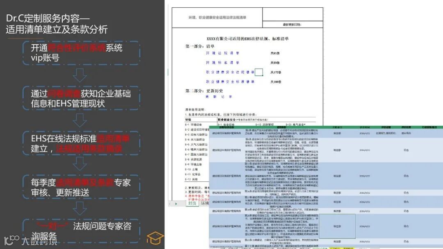Open the 职业健康安全法规清单 hyperlink
This screenshot has width=443, height=249.
pyautogui.click(x=230, y=72)
